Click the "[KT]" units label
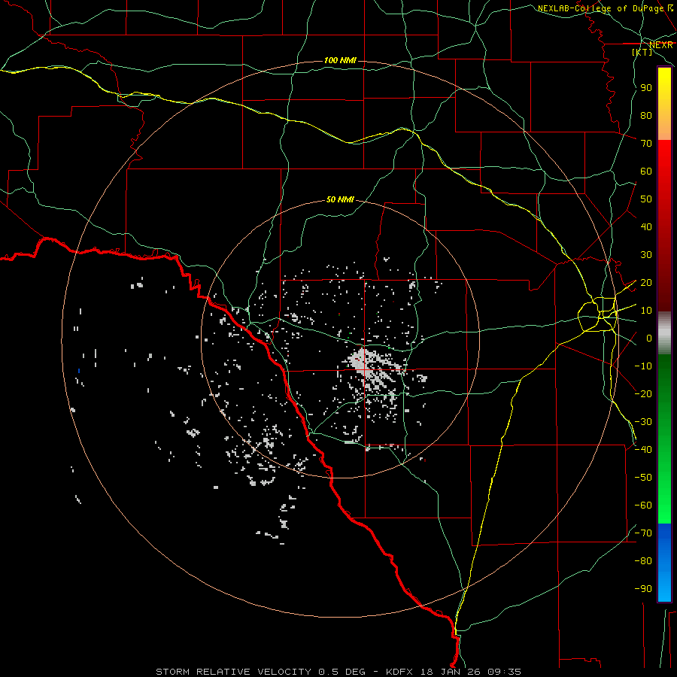 [x=642, y=52]
